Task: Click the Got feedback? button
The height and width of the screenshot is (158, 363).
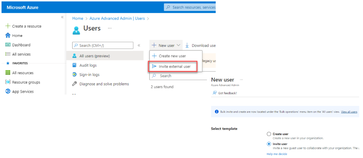Action: pyautogui.click(x=225, y=93)
